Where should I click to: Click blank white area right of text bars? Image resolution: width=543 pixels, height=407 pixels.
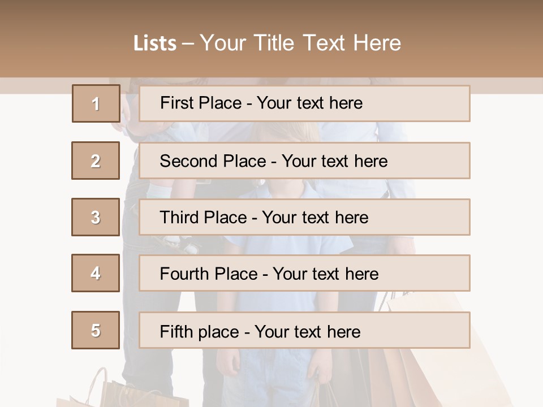tap(506, 226)
